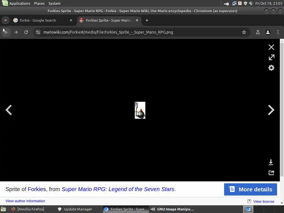Open the Places menu
The width and height of the screenshot is (284, 213).
pyautogui.click(x=39, y=3)
